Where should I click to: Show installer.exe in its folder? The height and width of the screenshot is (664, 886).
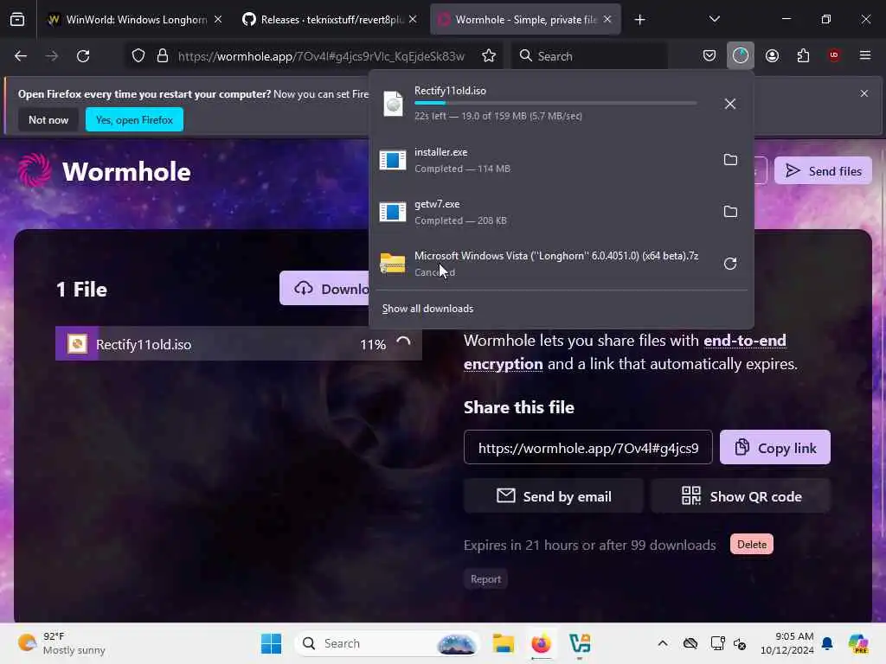pos(730,160)
